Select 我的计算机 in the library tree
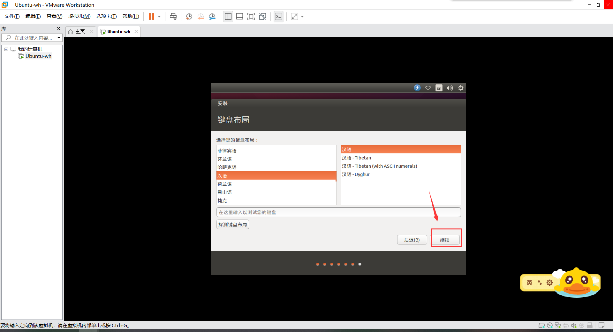 [30, 49]
